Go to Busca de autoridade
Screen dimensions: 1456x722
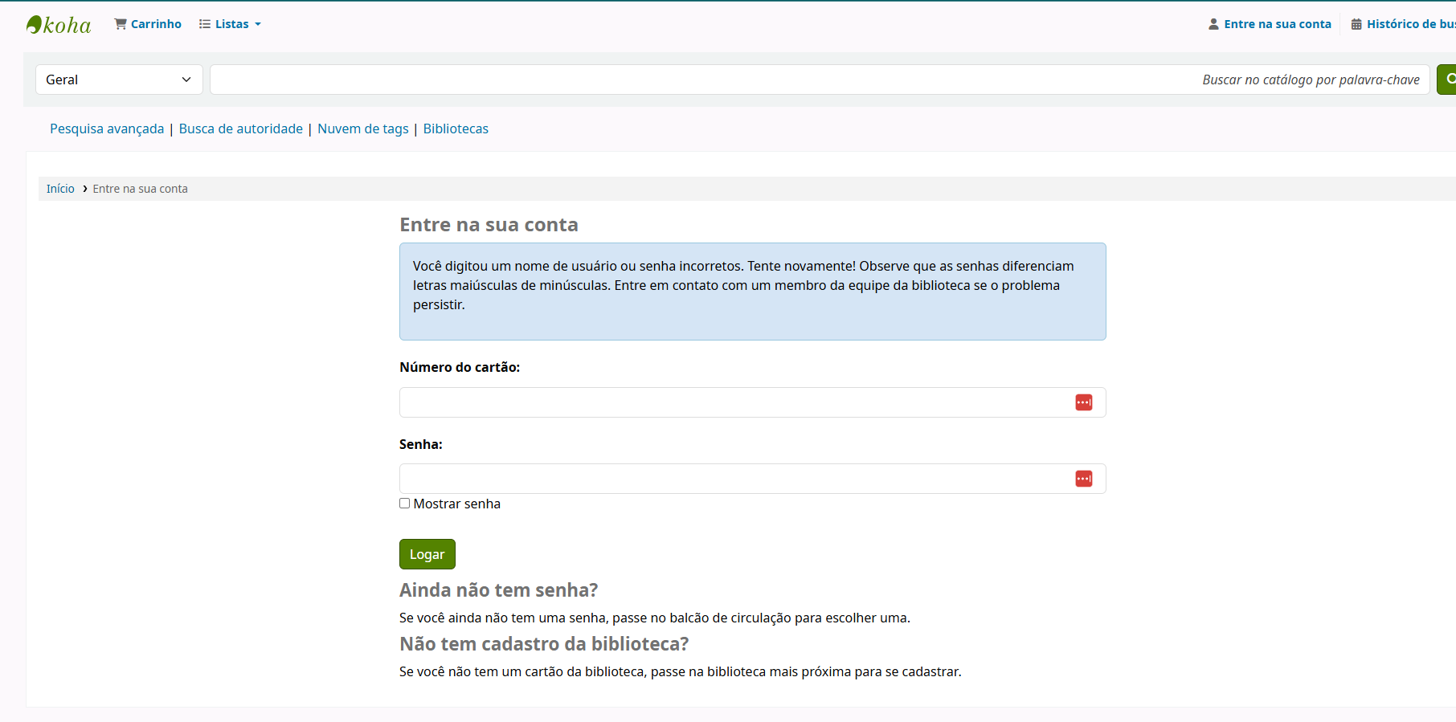241,128
